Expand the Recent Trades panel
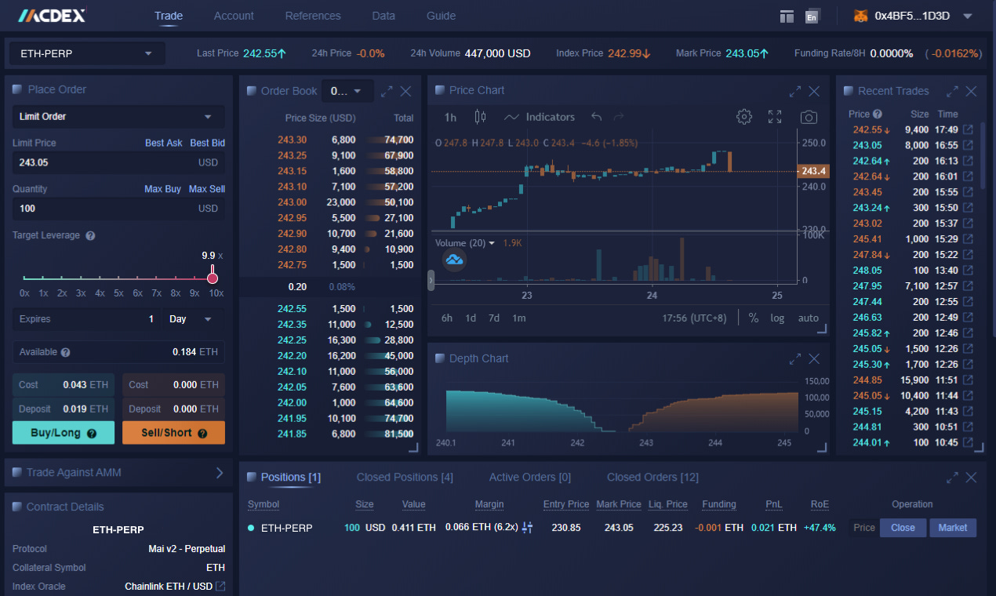 pos(952,91)
